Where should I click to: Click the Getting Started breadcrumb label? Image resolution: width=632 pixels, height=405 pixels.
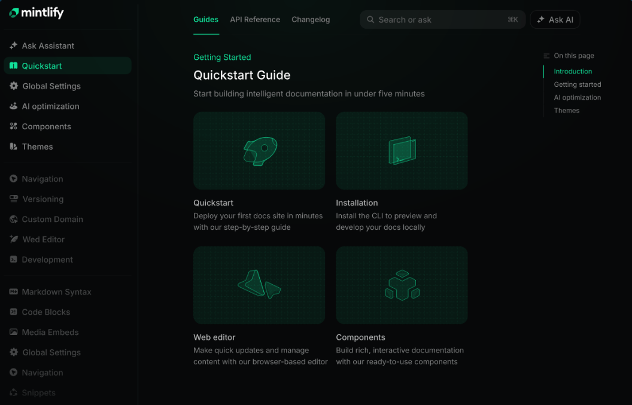pyautogui.click(x=222, y=57)
